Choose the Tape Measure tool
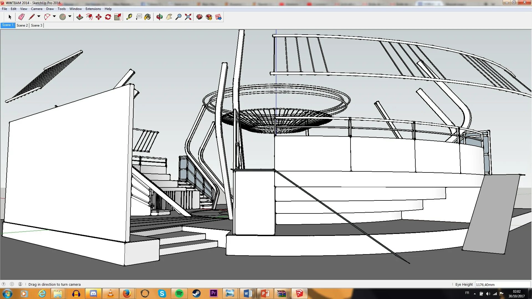The image size is (532, 299). point(129,17)
